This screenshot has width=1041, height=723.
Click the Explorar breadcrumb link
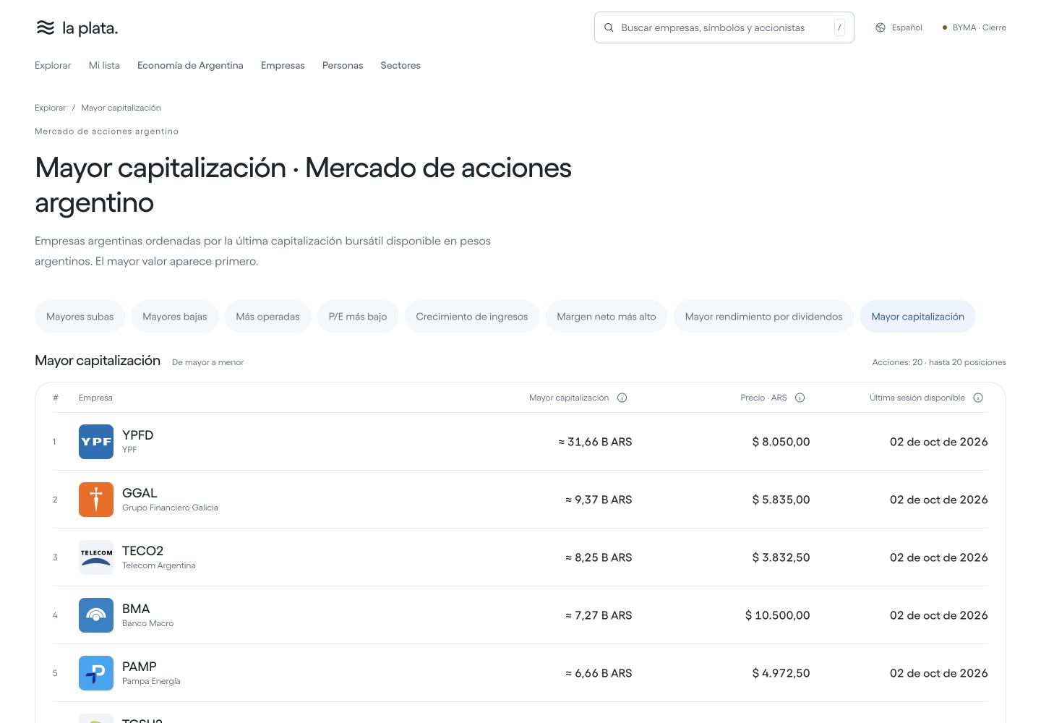tap(50, 108)
